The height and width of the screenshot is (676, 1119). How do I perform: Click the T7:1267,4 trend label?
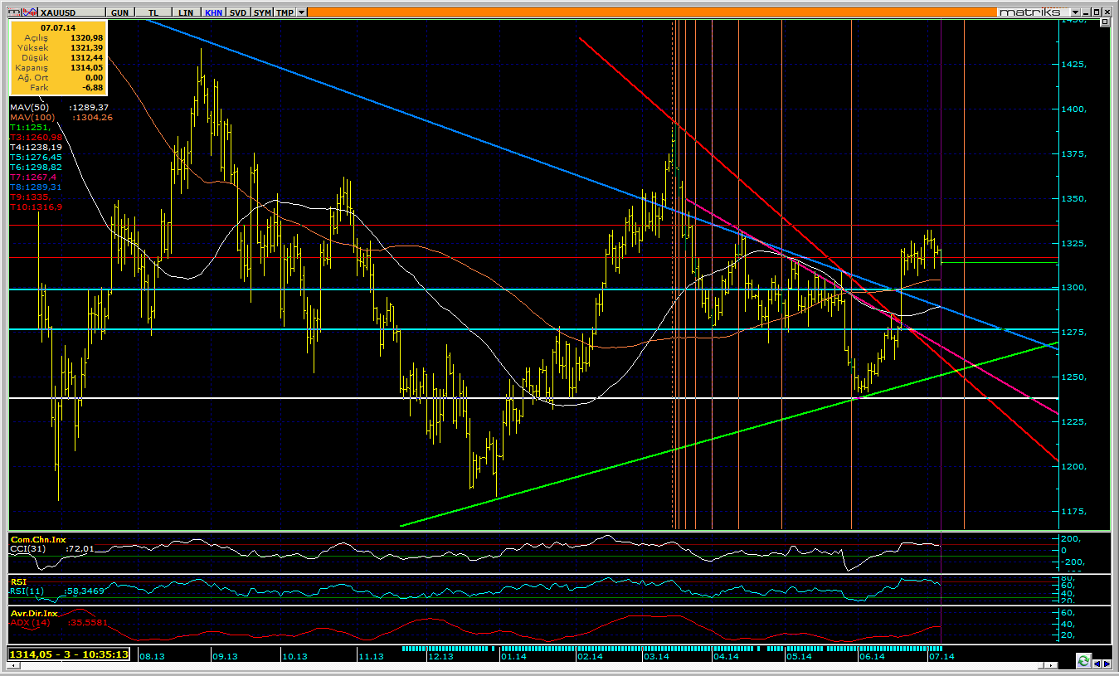pyautogui.click(x=33, y=177)
